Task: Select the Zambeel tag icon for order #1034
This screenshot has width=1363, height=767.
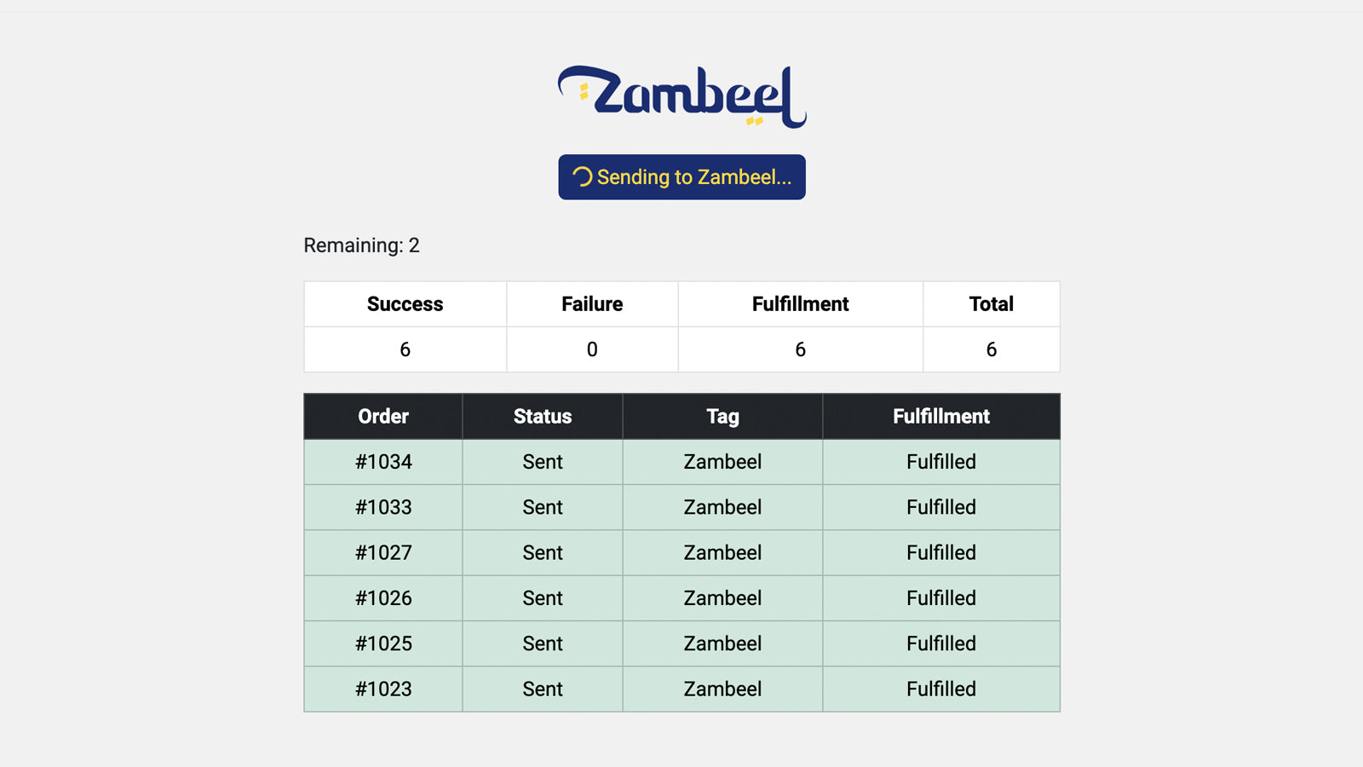Action: (x=722, y=461)
